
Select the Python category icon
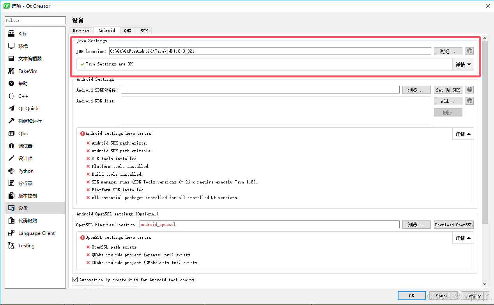tap(11, 171)
